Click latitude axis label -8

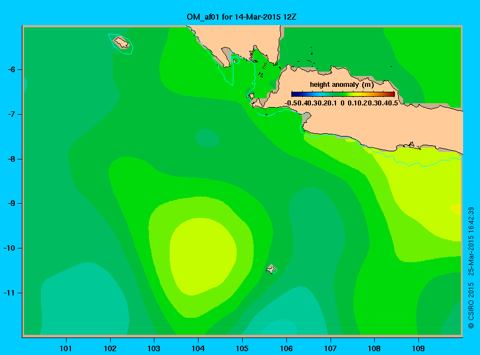click(x=11, y=159)
